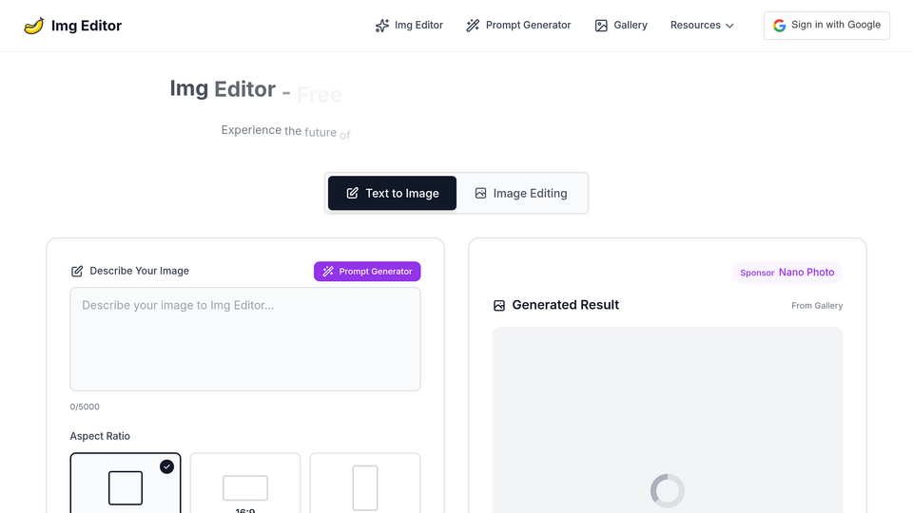Viewport: 913px width, 513px height.
Task: Switch to the Image Editing tab
Action: tap(521, 193)
